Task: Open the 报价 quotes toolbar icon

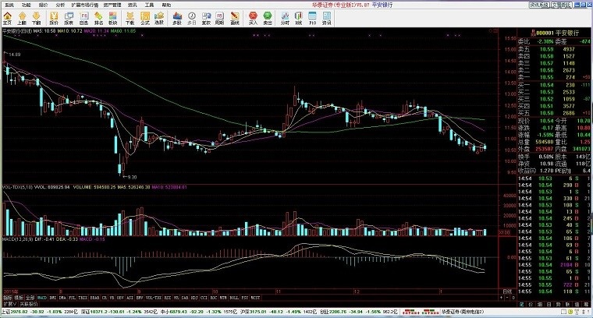Action: point(54,18)
